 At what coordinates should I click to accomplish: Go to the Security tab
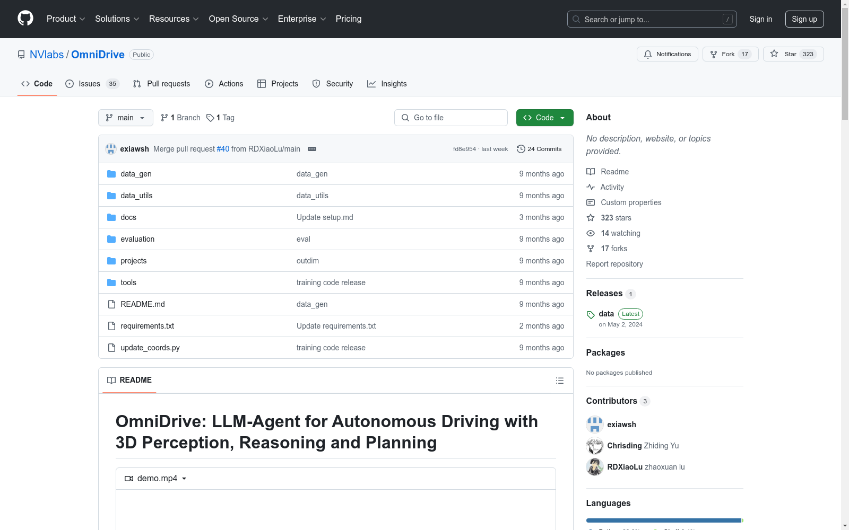(333, 84)
